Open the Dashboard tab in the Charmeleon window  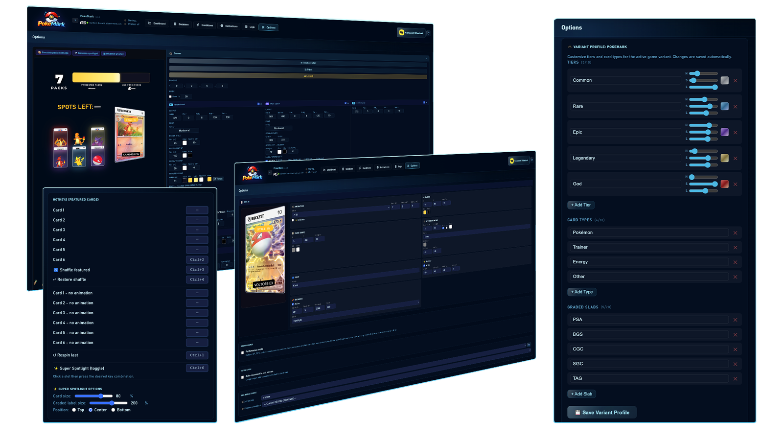(x=157, y=23)
